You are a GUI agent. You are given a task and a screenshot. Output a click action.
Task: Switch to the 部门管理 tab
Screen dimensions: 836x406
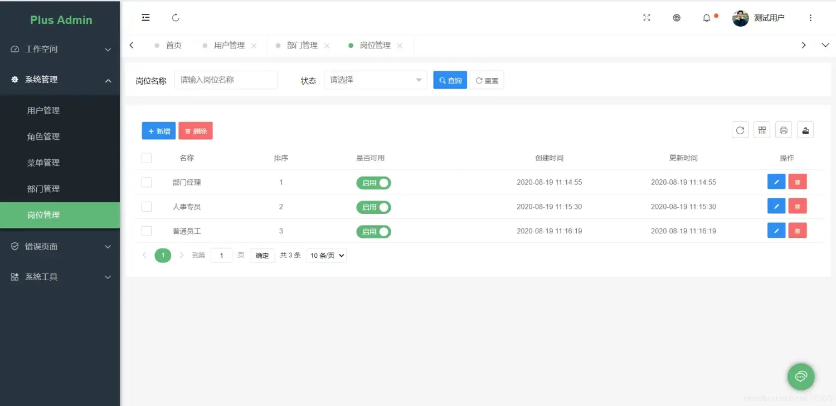click(x=301, y=45)
